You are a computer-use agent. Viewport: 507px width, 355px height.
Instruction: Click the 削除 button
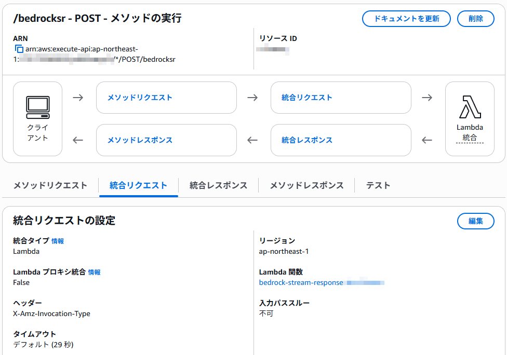click(476, 19)
